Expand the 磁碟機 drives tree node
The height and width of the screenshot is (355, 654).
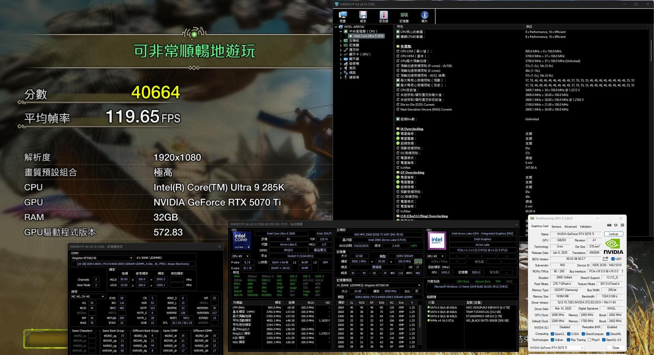point(341,64)
